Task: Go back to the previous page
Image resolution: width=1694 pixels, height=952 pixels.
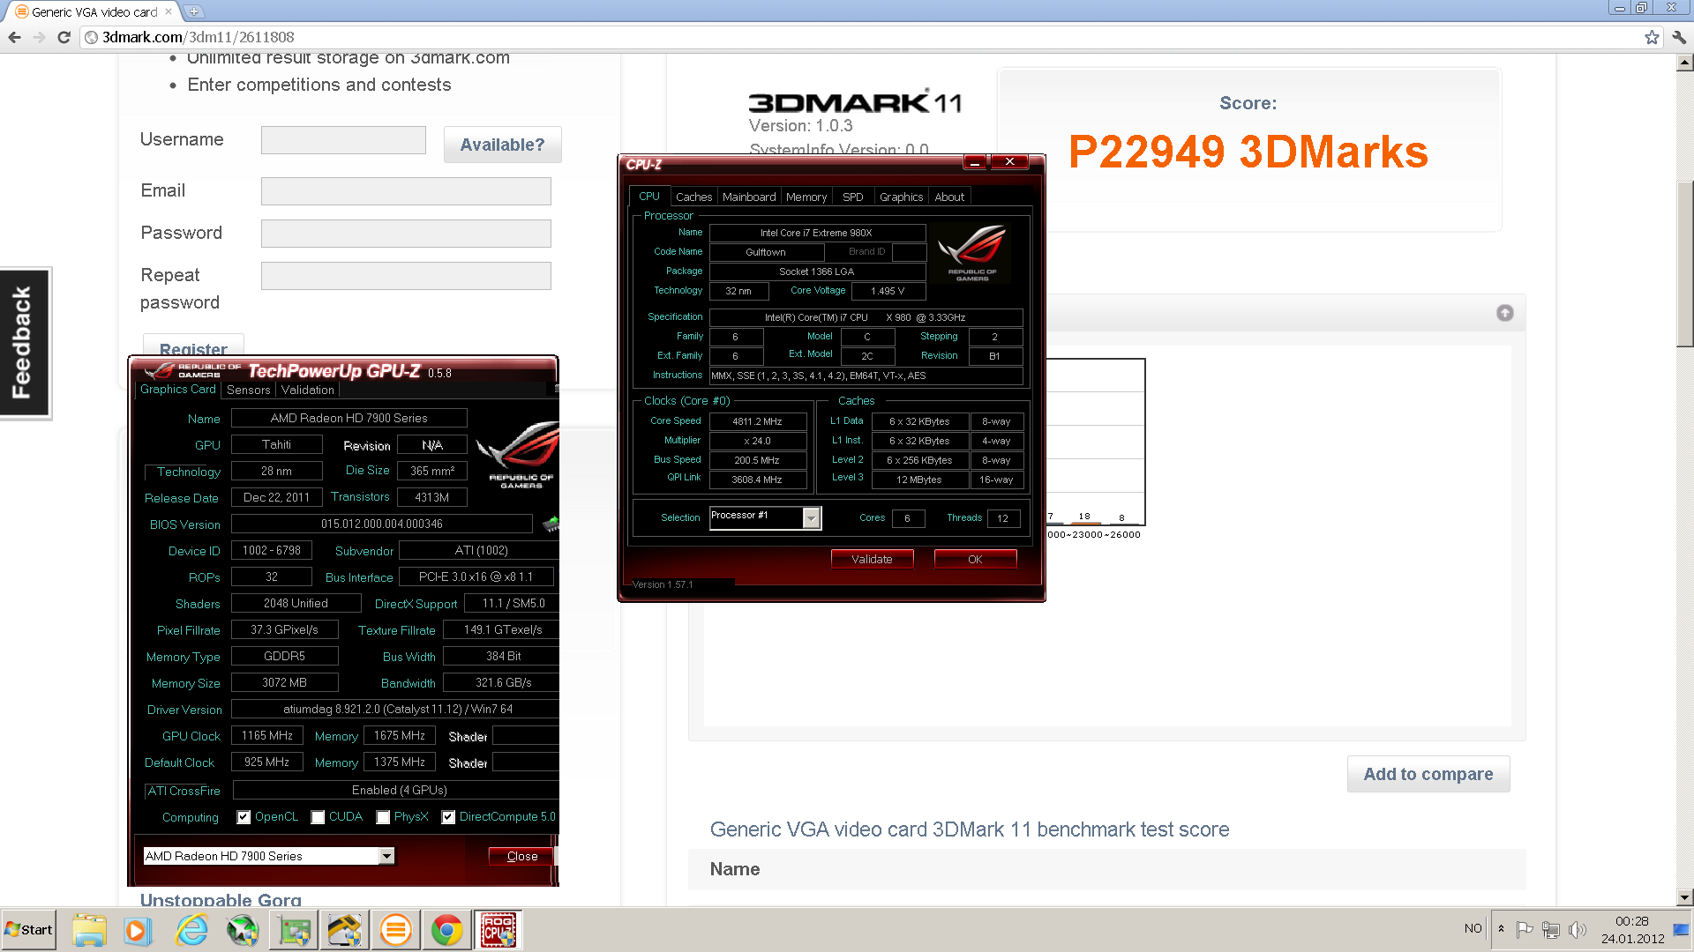Action: coord(15,37)
